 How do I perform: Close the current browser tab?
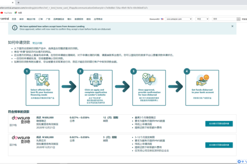click(x=13, y=2)
